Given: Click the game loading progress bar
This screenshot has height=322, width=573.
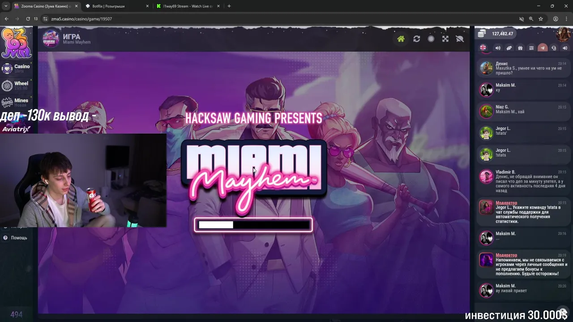Looking at the screenshot, I should [253, 225].
